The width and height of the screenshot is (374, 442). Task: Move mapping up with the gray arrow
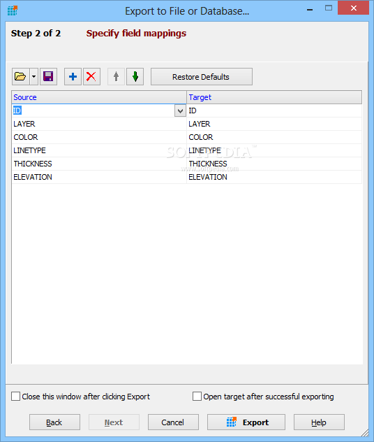point(116,76)
